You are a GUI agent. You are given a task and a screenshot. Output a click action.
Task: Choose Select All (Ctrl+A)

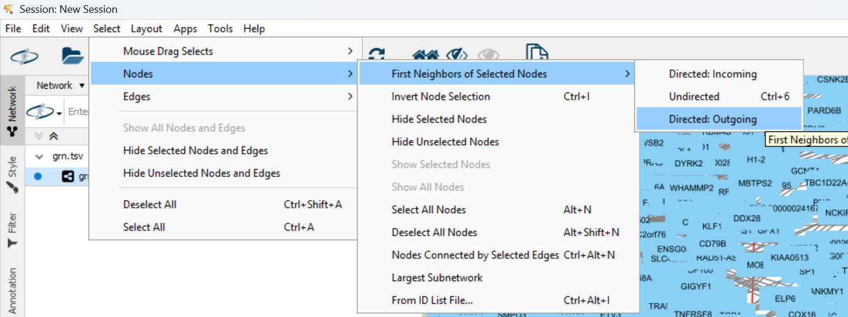tap(224, 227)
